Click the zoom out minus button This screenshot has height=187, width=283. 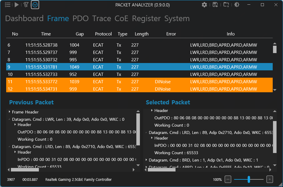pos(228,179)
